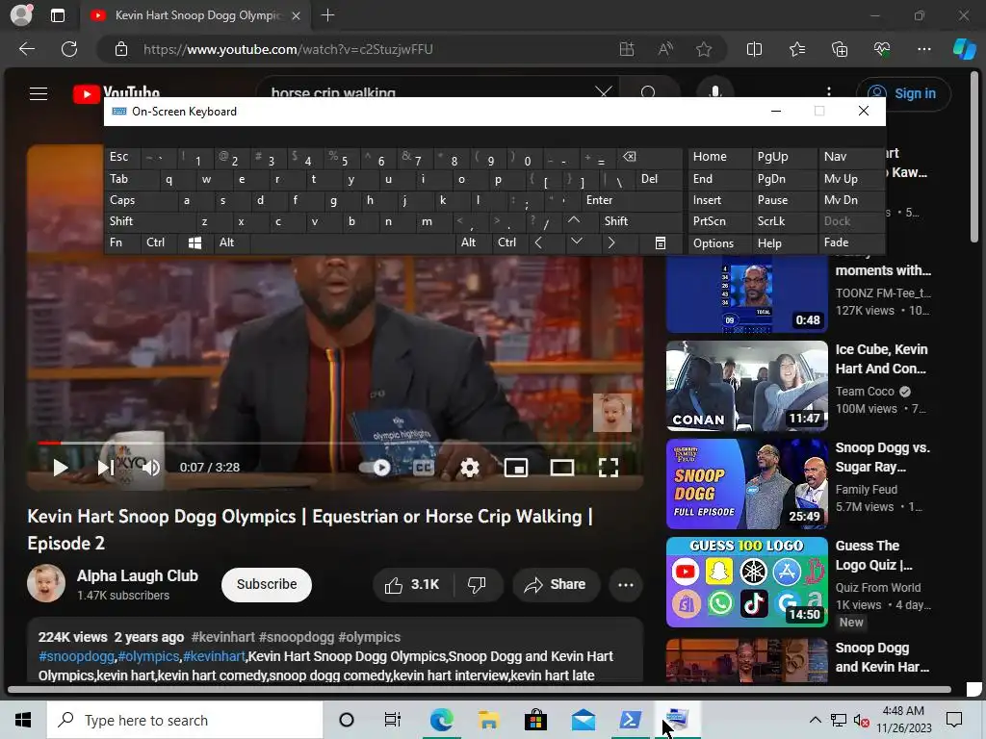986x739 pixels.
Task: Refresh the browser page
Action: tap(69, 49)
